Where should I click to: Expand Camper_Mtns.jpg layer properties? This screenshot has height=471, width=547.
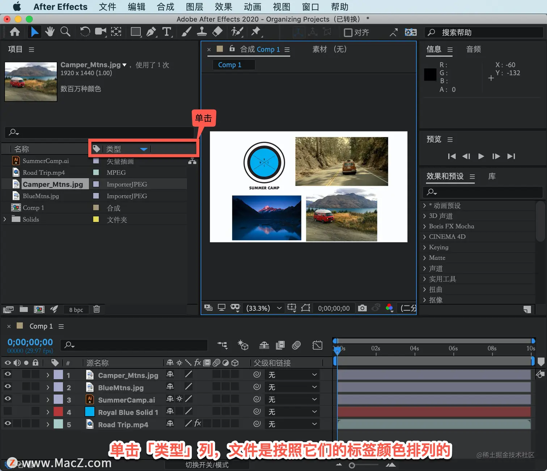pos(48,375)
